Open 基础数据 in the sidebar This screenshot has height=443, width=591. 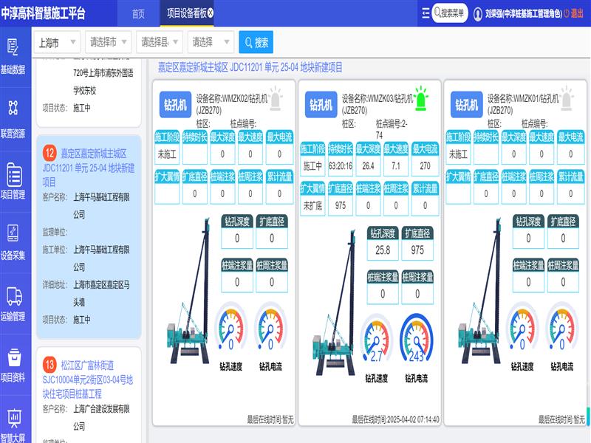13,55
